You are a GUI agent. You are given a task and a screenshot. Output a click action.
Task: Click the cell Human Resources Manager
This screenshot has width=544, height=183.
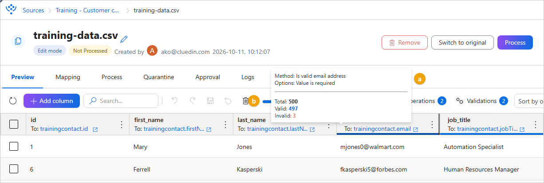coord(481,169)
